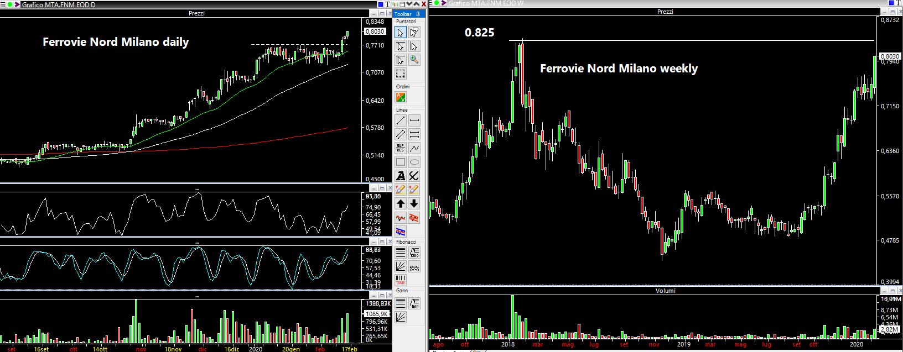Select the Fibonacci arcs tool

coord(414,267)
